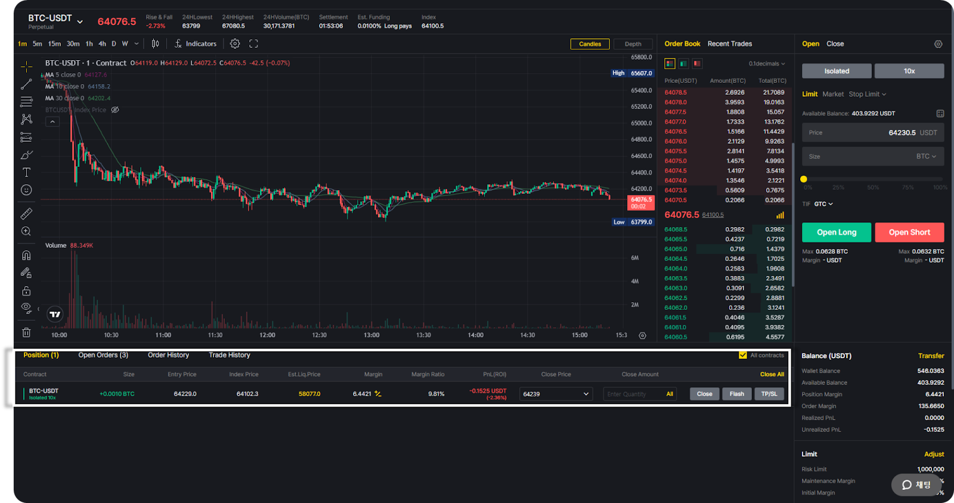The height and width of the screenshot is (503, 954).
Task: Select the 1h timeframe
Action: (x=89, y=44)
